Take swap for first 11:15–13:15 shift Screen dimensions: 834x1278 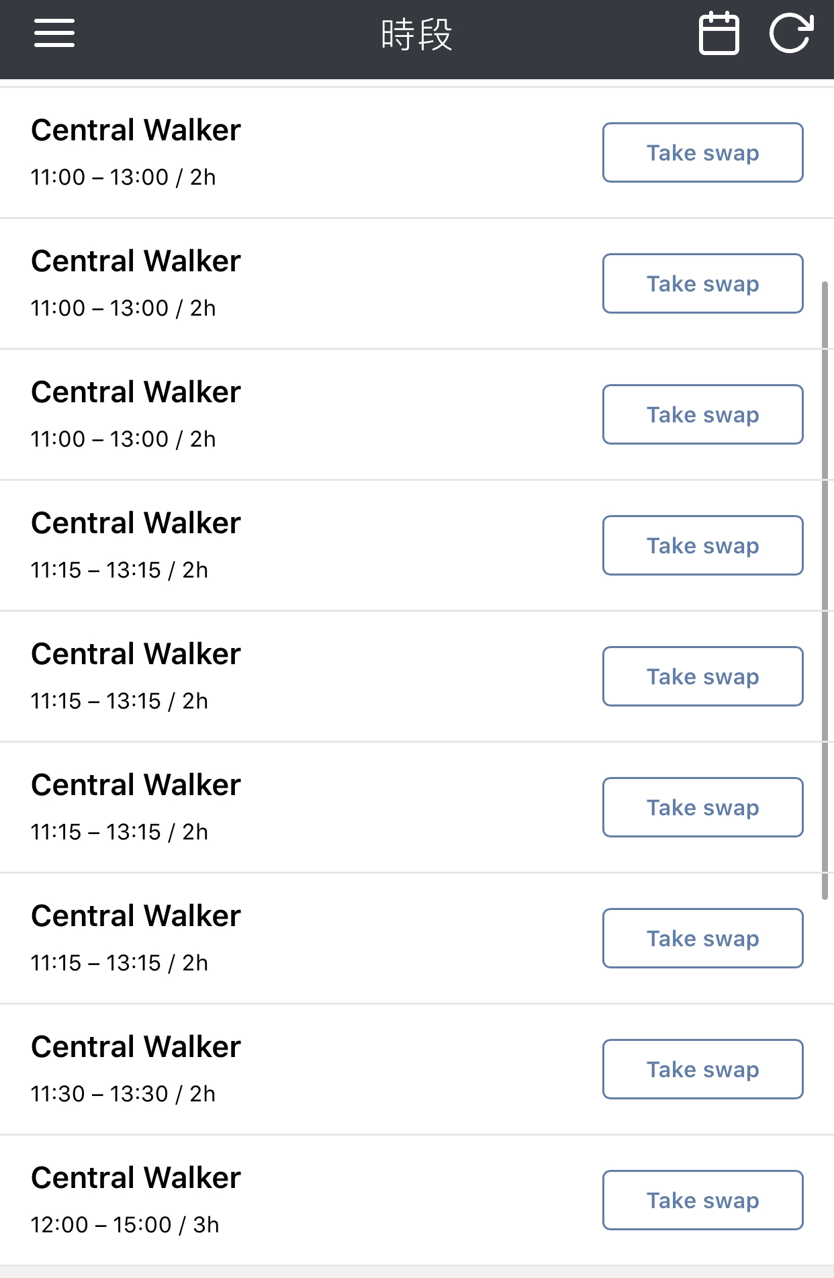click(x=702, y=545)
